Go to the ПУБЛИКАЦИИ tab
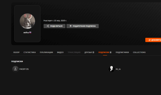The image size is (161, 95). [x=47, y=52]
